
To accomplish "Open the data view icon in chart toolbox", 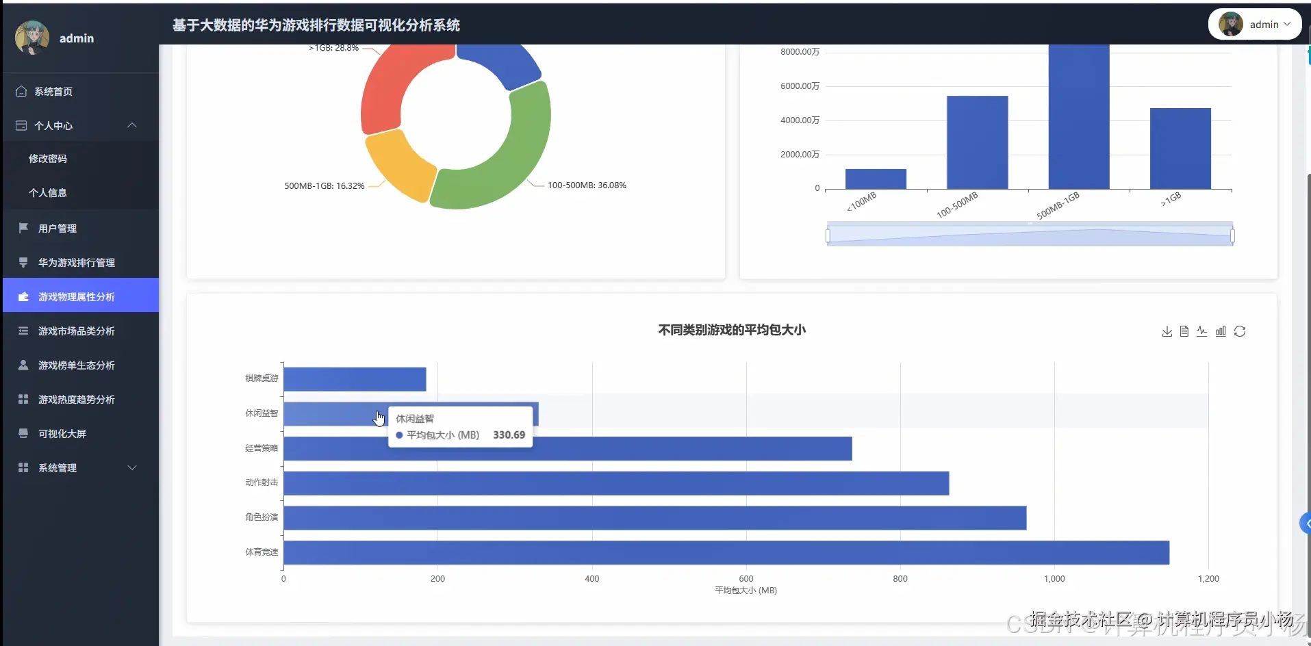I will tap(1184, 331).
